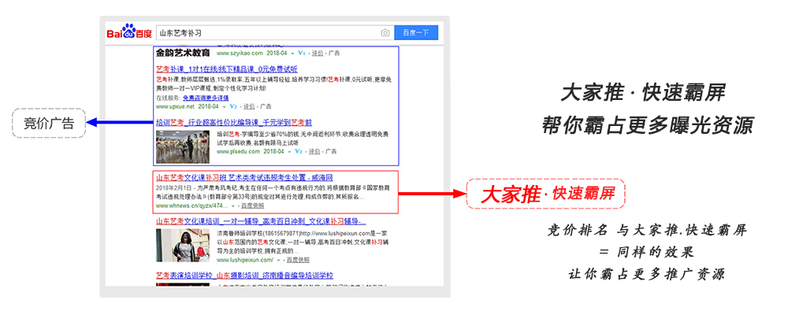The width and height of the screenshot is (788, 315).
Task: Click 评价 in the upxue.net row
Action: tap(249, 106)
